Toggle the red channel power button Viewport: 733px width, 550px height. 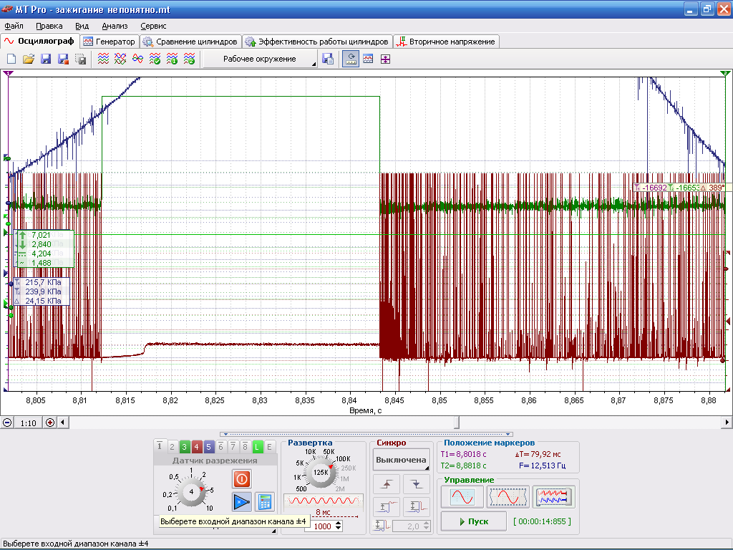242,479
